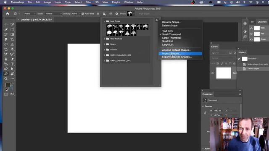269x151 pixels.
Task: Select the Lasso tool
Action: [x=6, y=44]
